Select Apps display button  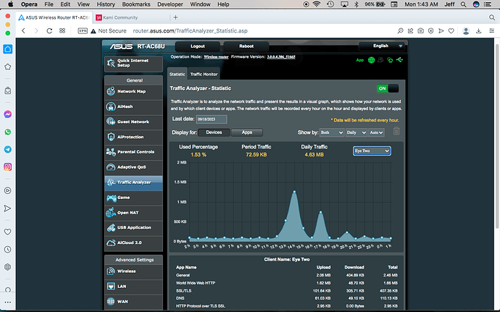point(247,132)
